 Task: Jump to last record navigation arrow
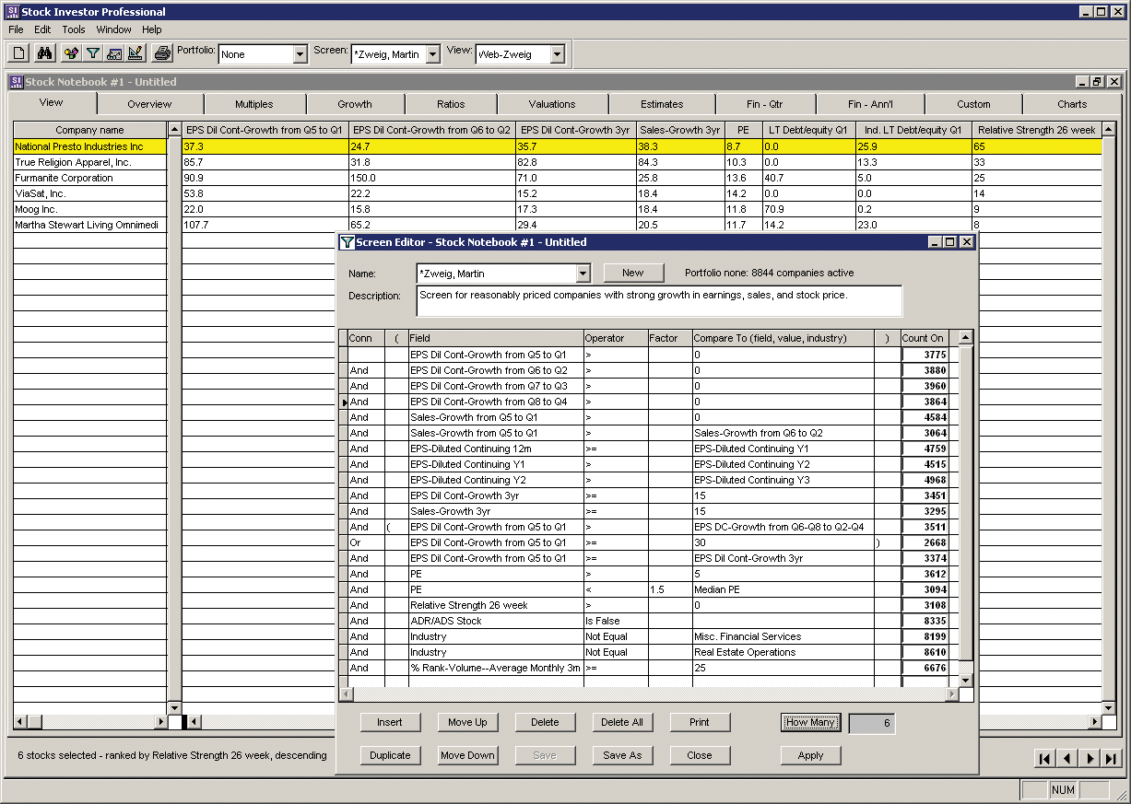(1112, 759)
